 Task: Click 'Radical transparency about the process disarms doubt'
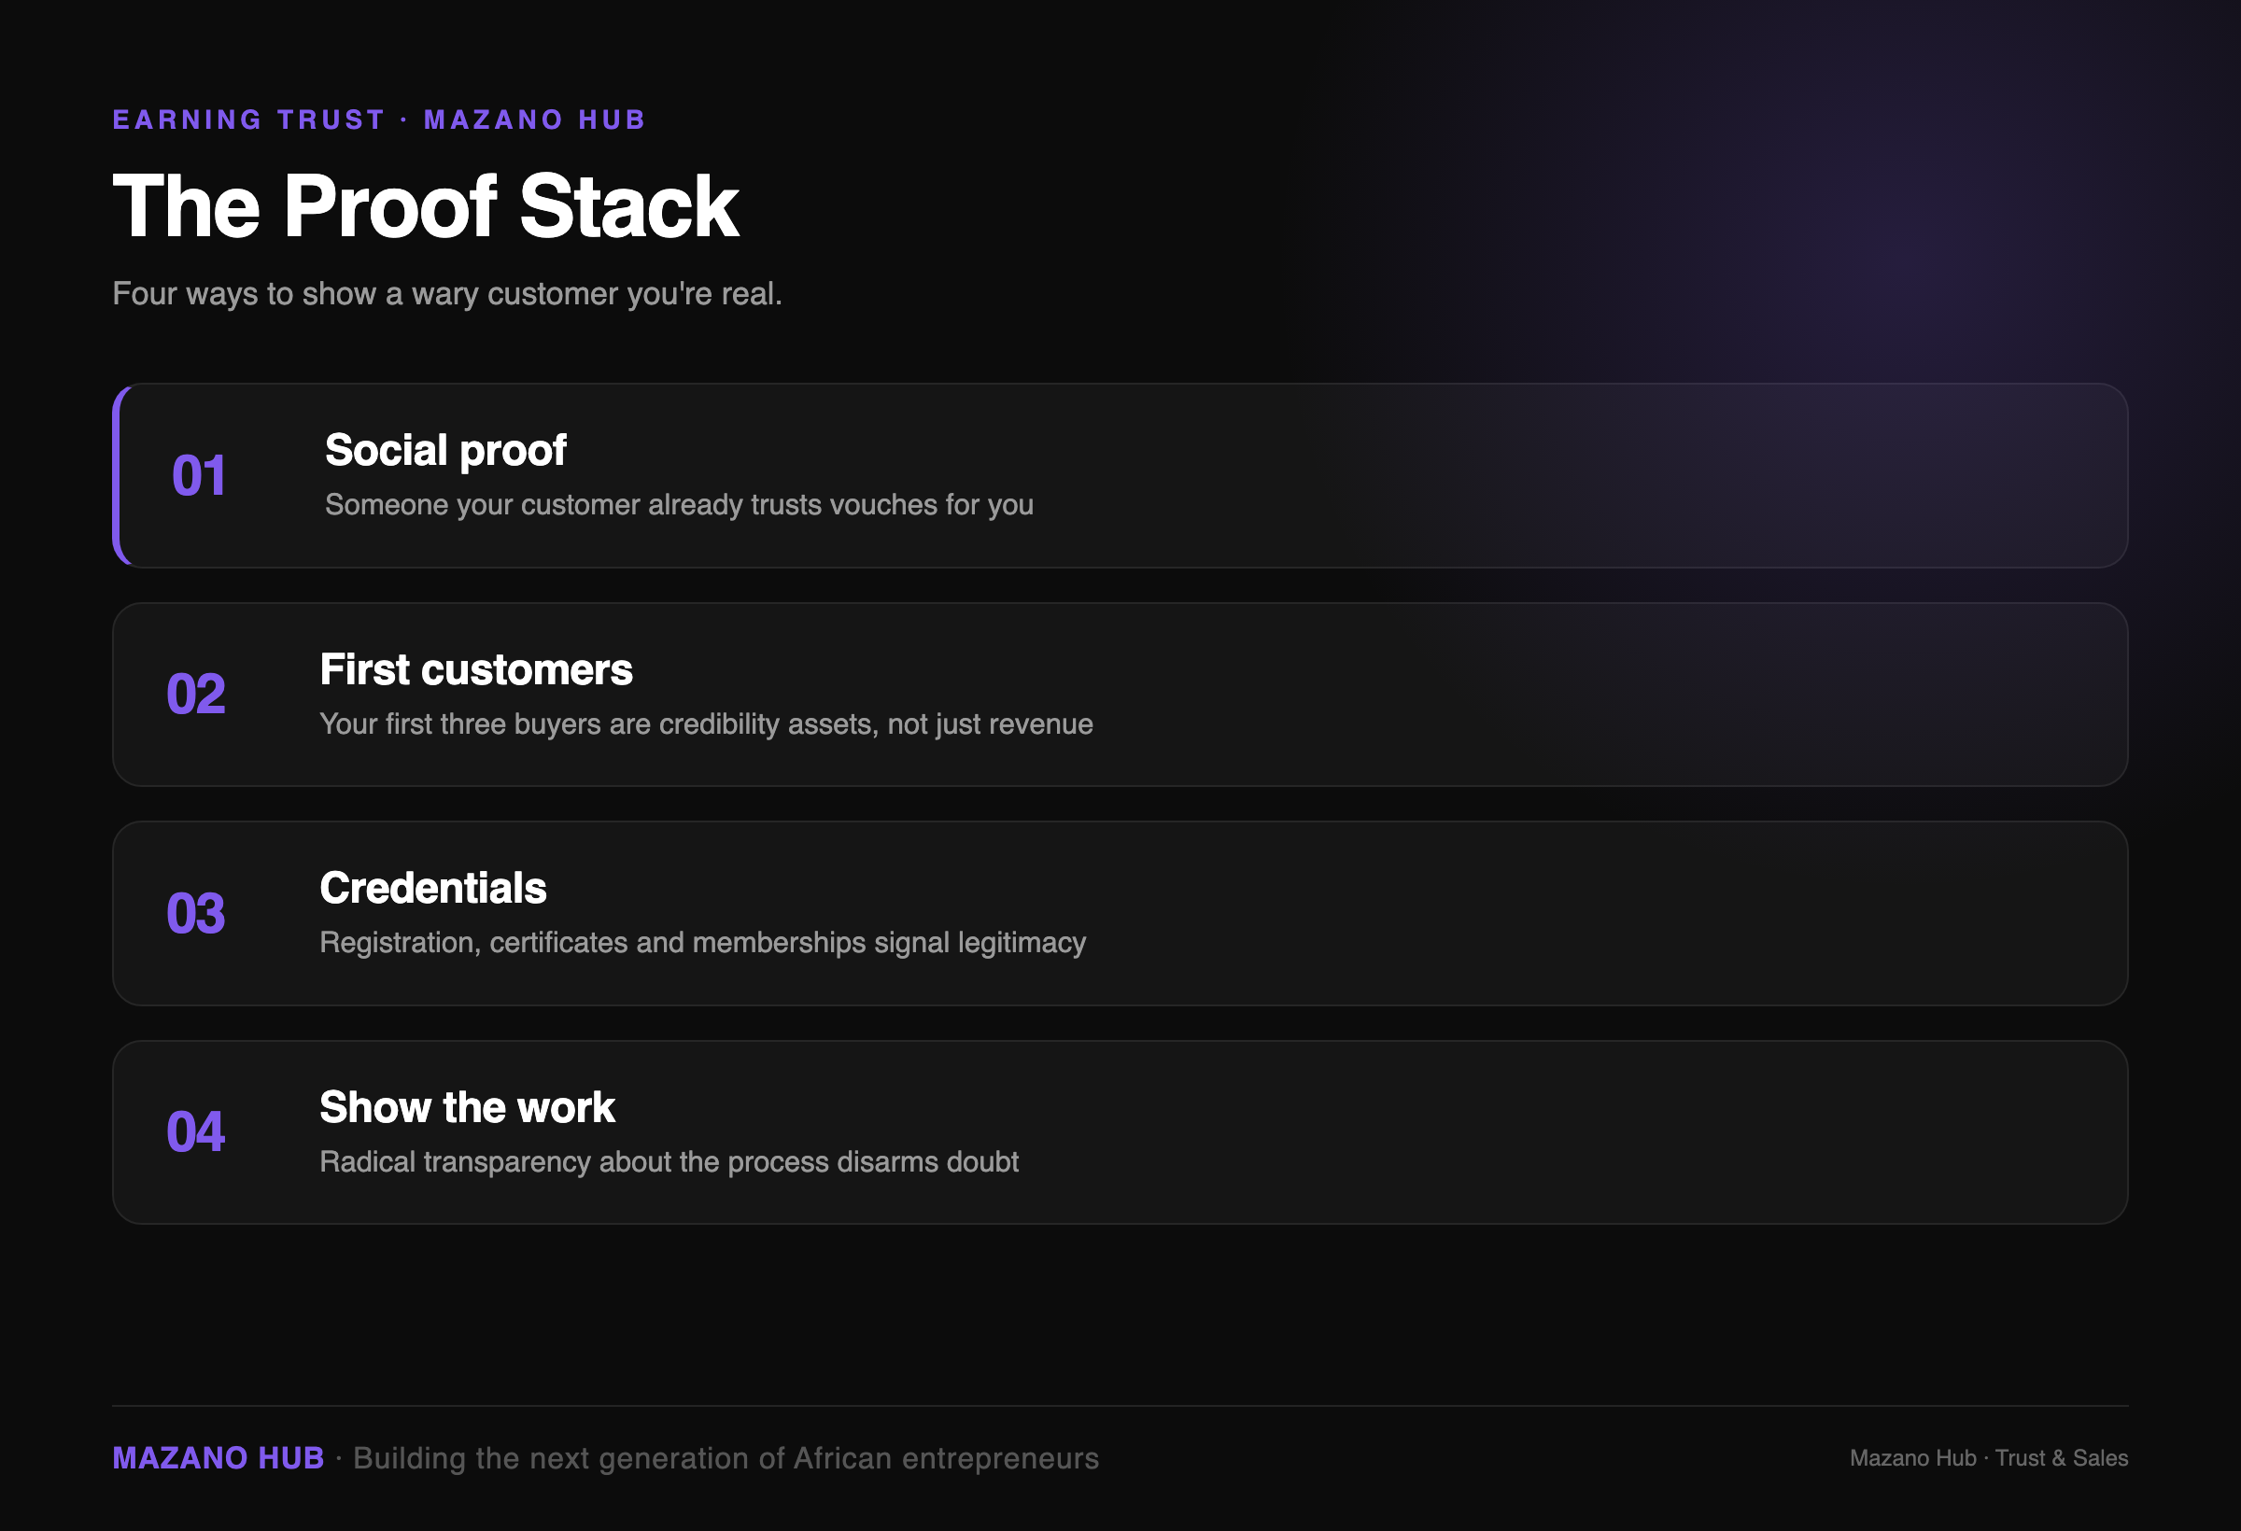(x=669, y=1161)
